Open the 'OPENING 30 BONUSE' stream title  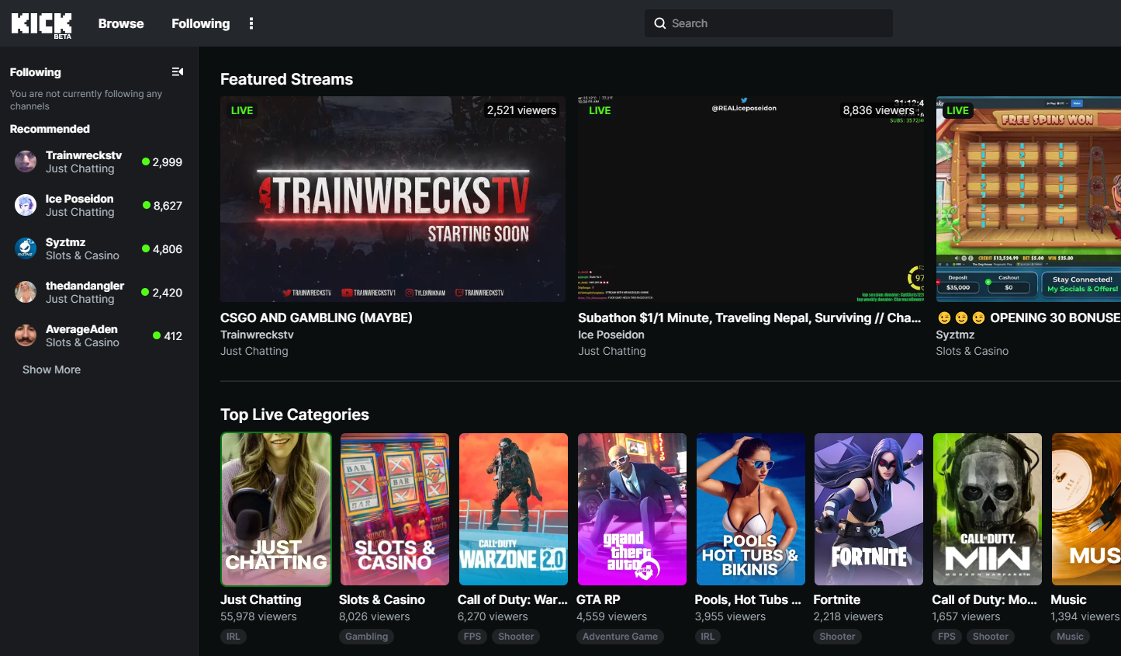pyautogui.click(x=1029, y=318)
